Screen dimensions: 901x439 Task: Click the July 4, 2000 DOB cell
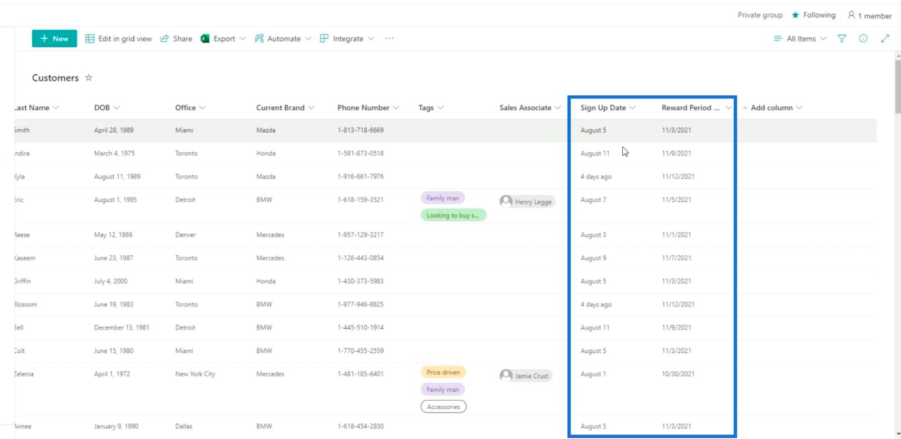point(110,282)
